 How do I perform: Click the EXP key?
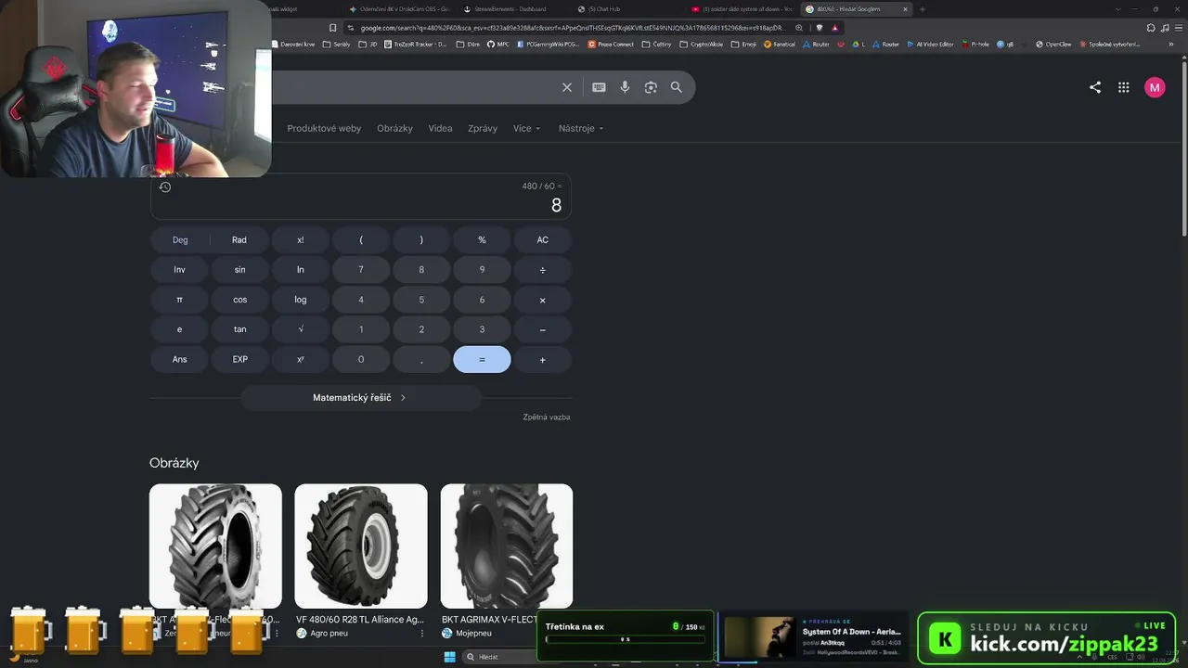[x=239, y=359]
